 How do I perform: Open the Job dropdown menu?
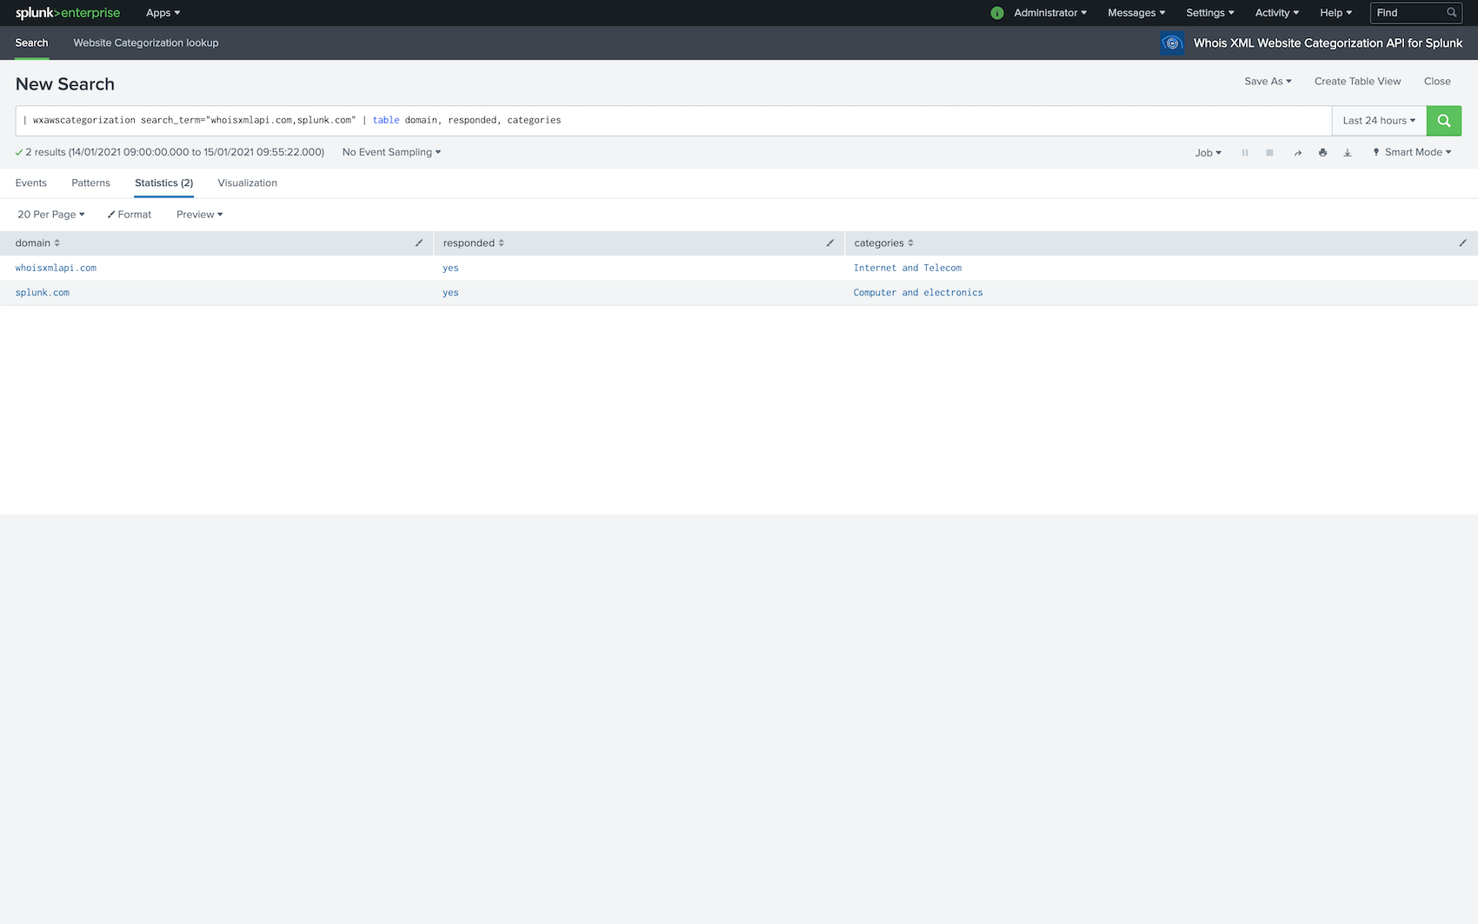tap(1208, 153)
